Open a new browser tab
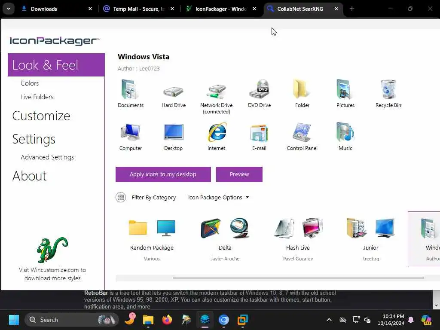 352,9
